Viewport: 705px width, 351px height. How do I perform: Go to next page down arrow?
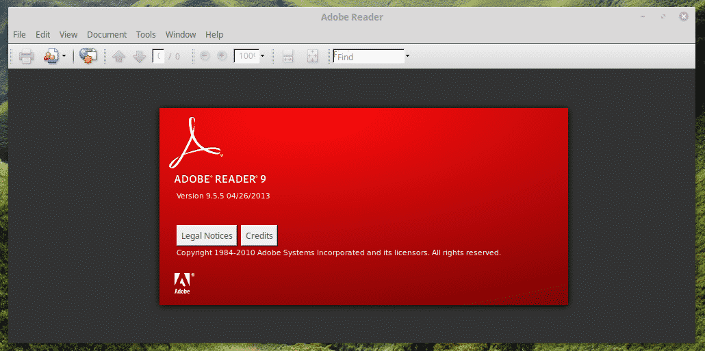140,56
